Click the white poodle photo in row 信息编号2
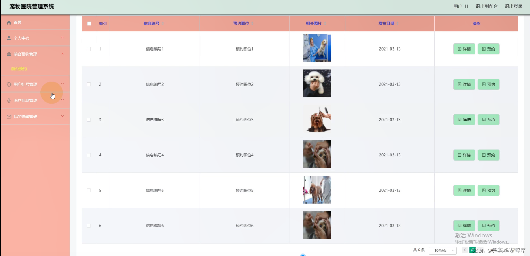Viewport: 530px width, 256px height. [x=317, y=84]
